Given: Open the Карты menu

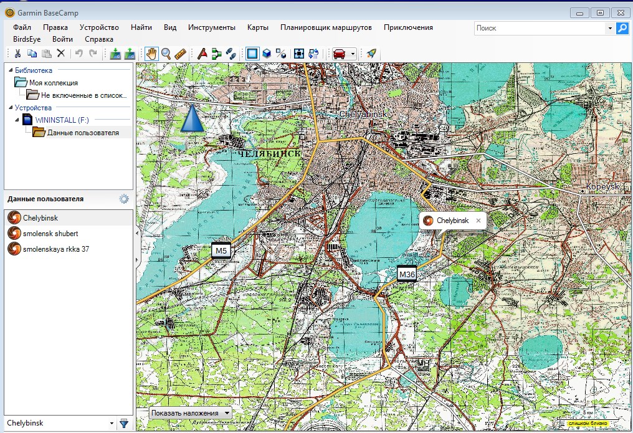Looking at the screenshot, I should [x=257, y=27].
